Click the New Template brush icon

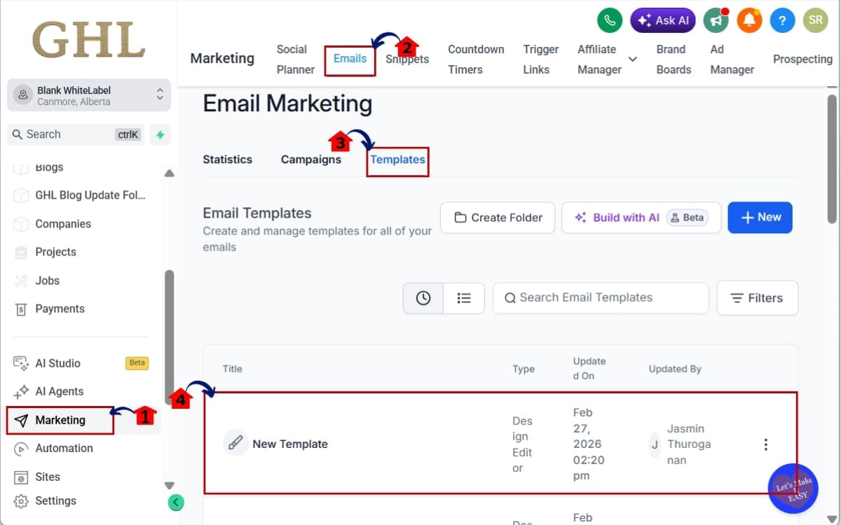click(x=235, y=443)
